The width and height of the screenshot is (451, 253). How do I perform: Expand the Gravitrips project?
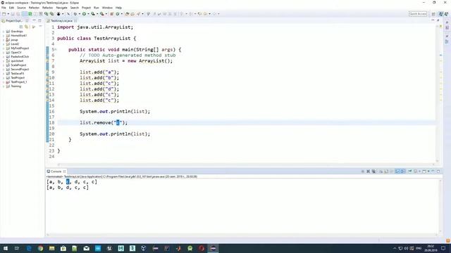pyautogui.click(x=4, y=31)
